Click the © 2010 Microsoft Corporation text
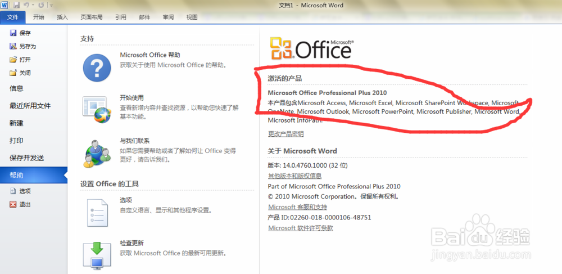The height and width of the screenshot is (274, 562). tap(333, 196)
